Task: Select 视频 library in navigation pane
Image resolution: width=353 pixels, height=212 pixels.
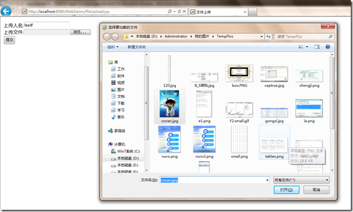Action: (118, 83)
